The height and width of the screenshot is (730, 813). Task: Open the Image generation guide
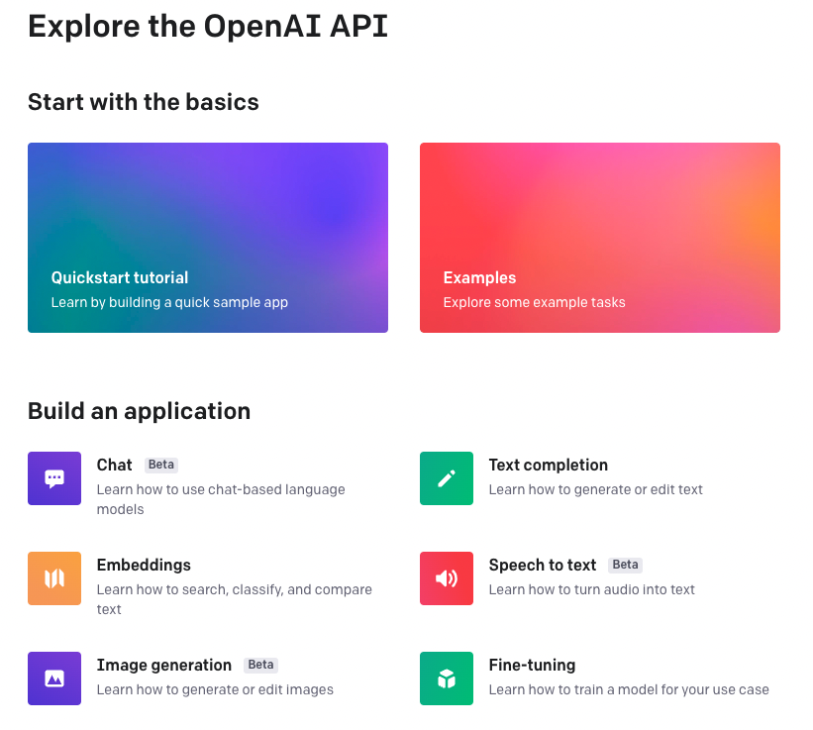point(163,666)
